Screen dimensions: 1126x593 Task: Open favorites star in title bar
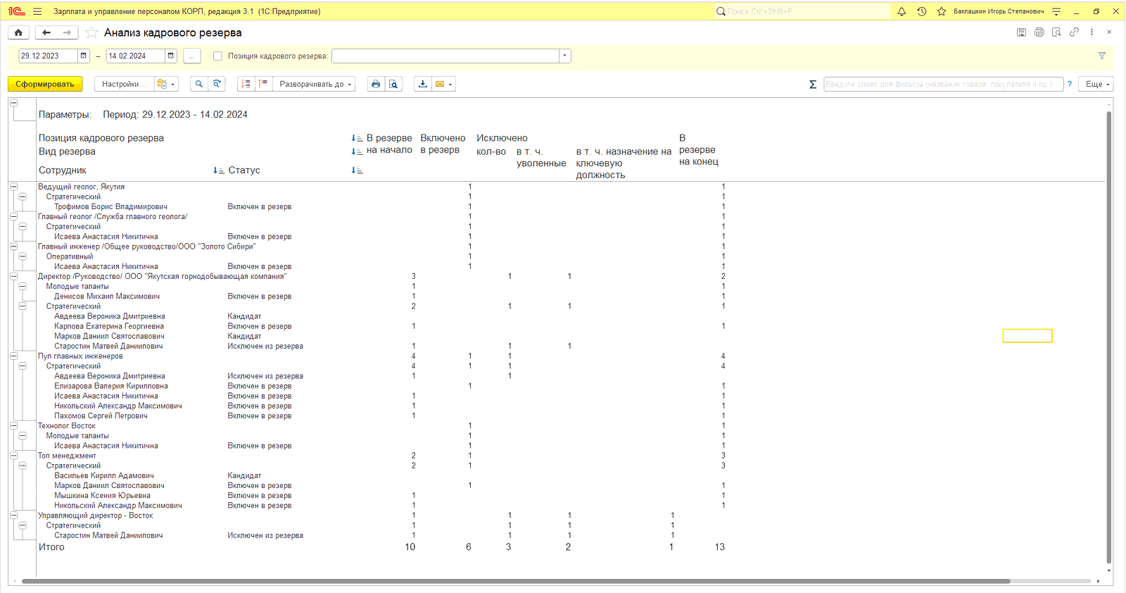[x=942, y=11]
